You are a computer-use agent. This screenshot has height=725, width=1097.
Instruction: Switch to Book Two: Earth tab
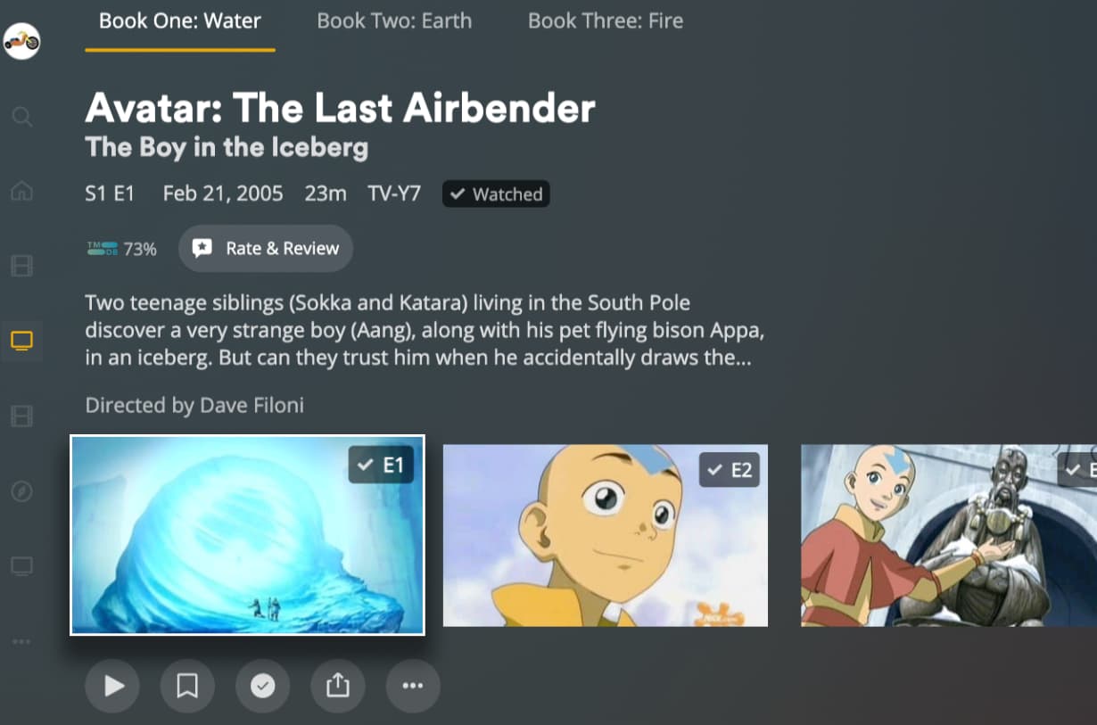click(394, 21)
